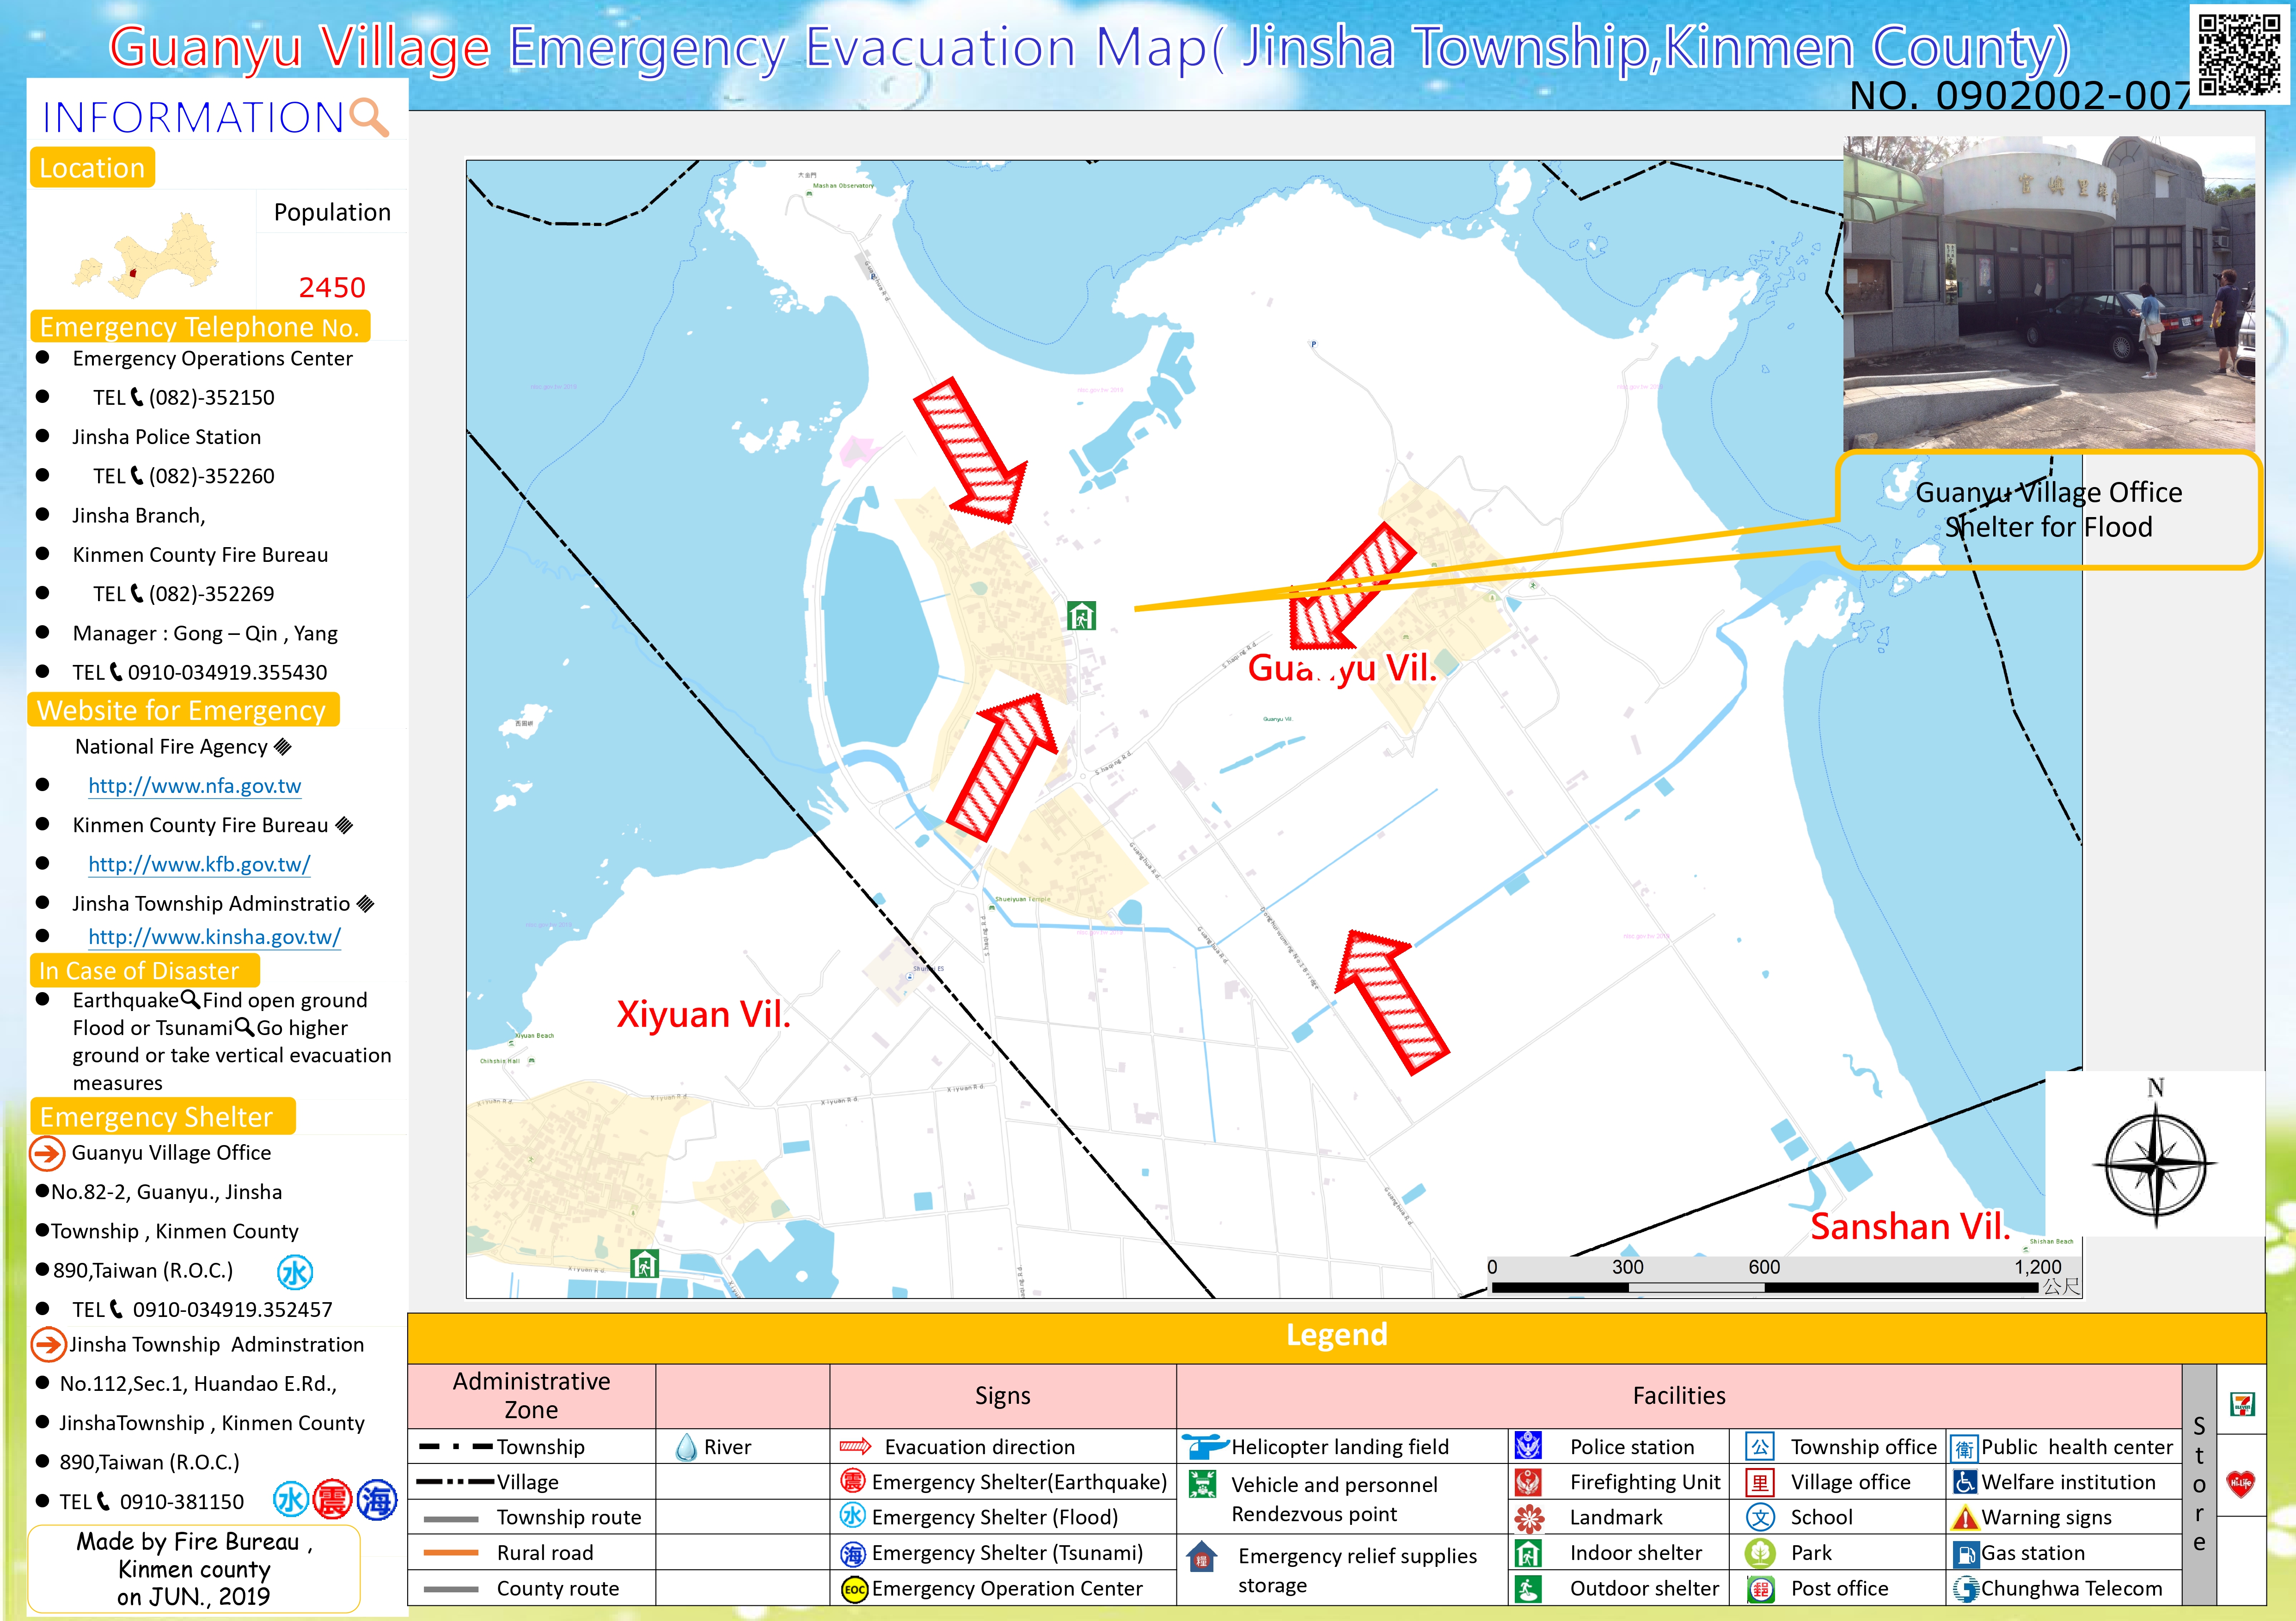Click the Location section heading
2296x1621 pixels.
coord(92,168)
